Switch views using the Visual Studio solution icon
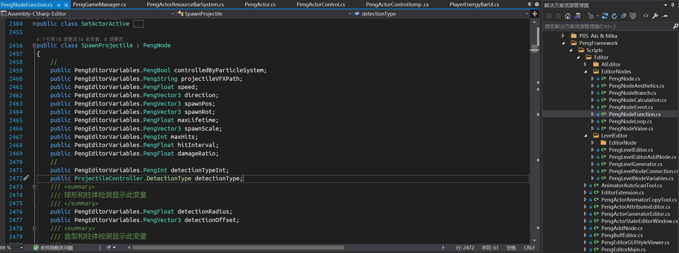679x253 pixels. [577, 16]
